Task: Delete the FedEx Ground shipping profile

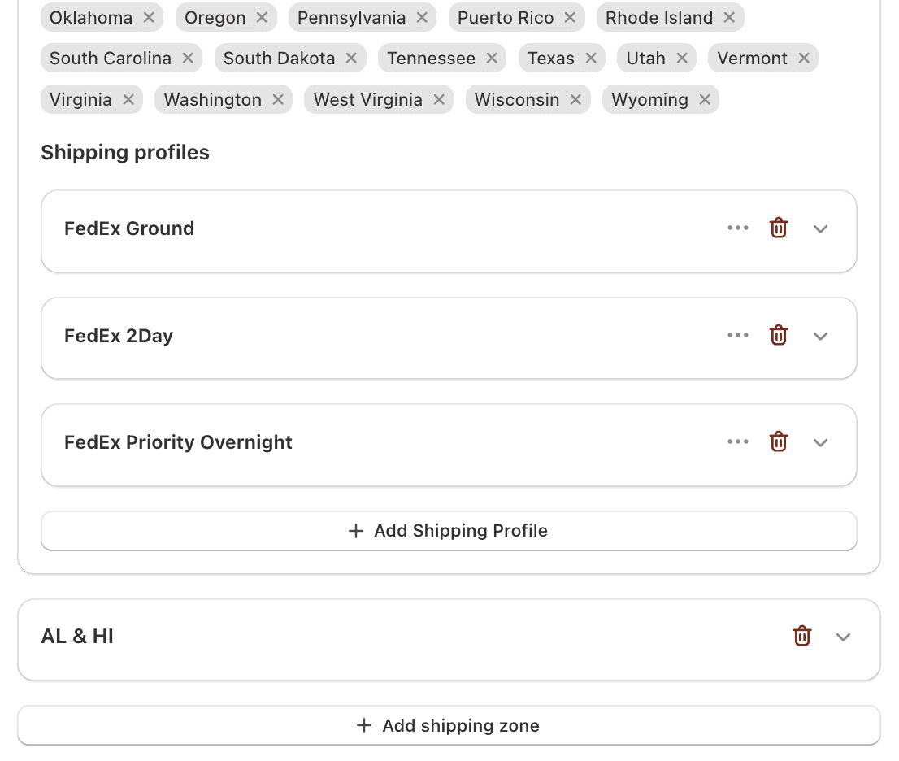Action: (x=779, y=228)
